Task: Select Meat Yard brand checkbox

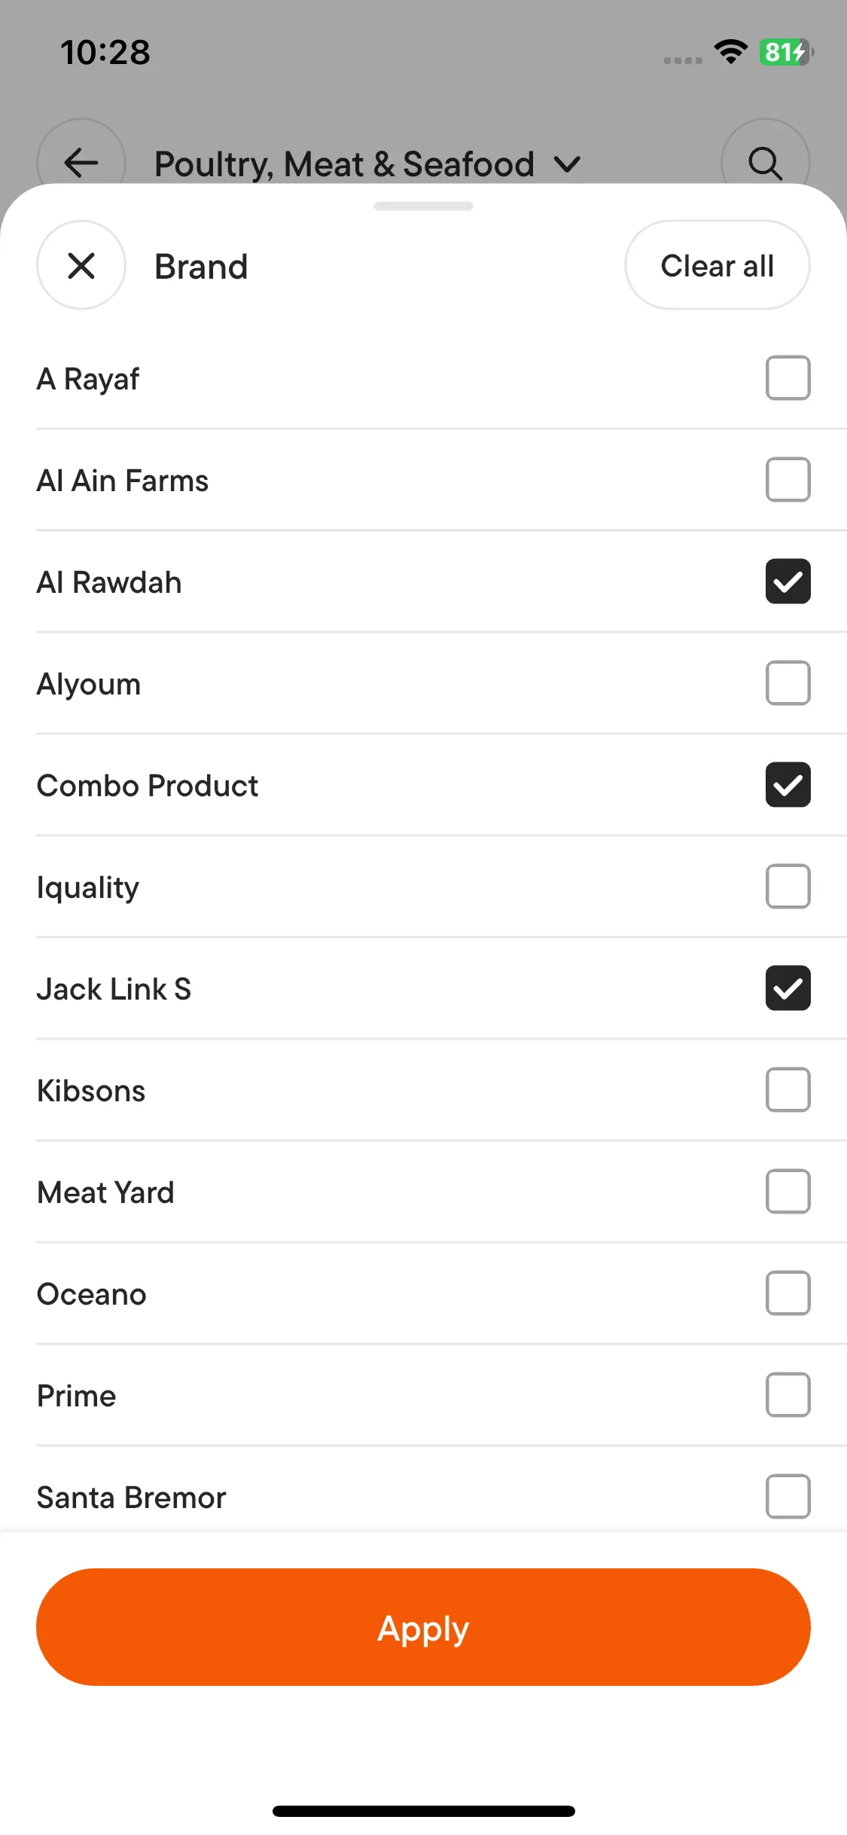Action: tap(788, 1192)
